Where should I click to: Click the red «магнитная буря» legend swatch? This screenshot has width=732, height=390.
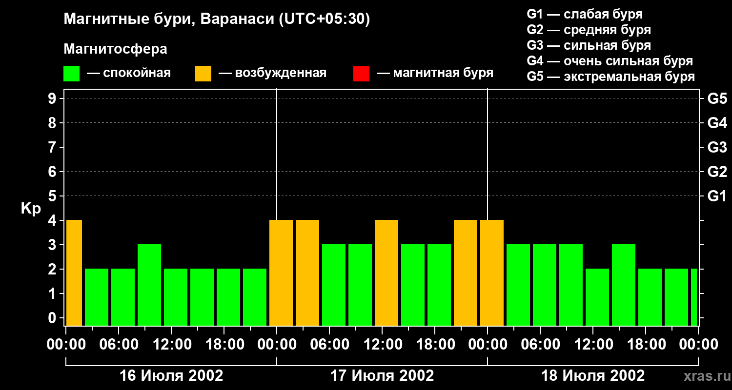tap(361, 74)
